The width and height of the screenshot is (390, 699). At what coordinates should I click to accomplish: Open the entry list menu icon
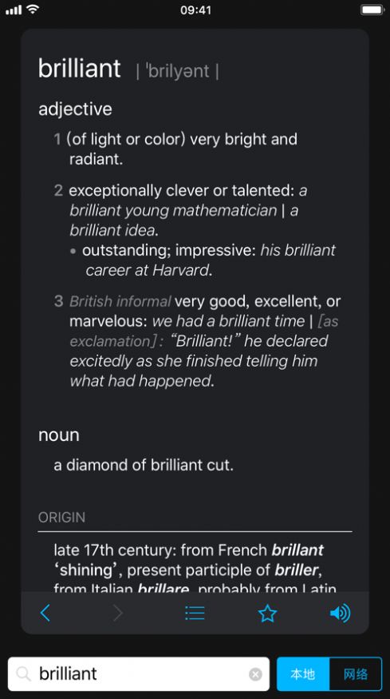[195, 614]
